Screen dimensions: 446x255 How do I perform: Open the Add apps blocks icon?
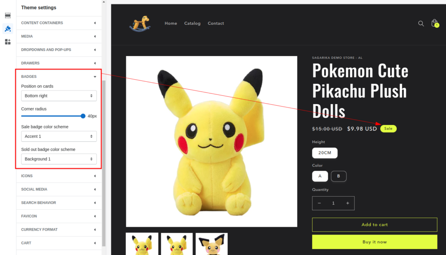point(8,42)
